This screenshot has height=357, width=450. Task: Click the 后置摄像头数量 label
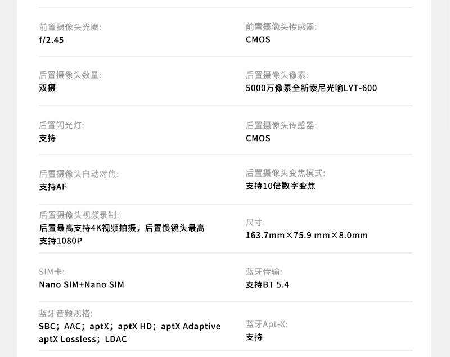[x=70, y=75]
